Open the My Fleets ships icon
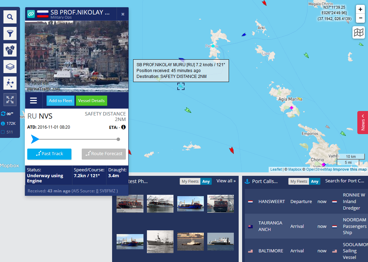 [x=10, y=50]
